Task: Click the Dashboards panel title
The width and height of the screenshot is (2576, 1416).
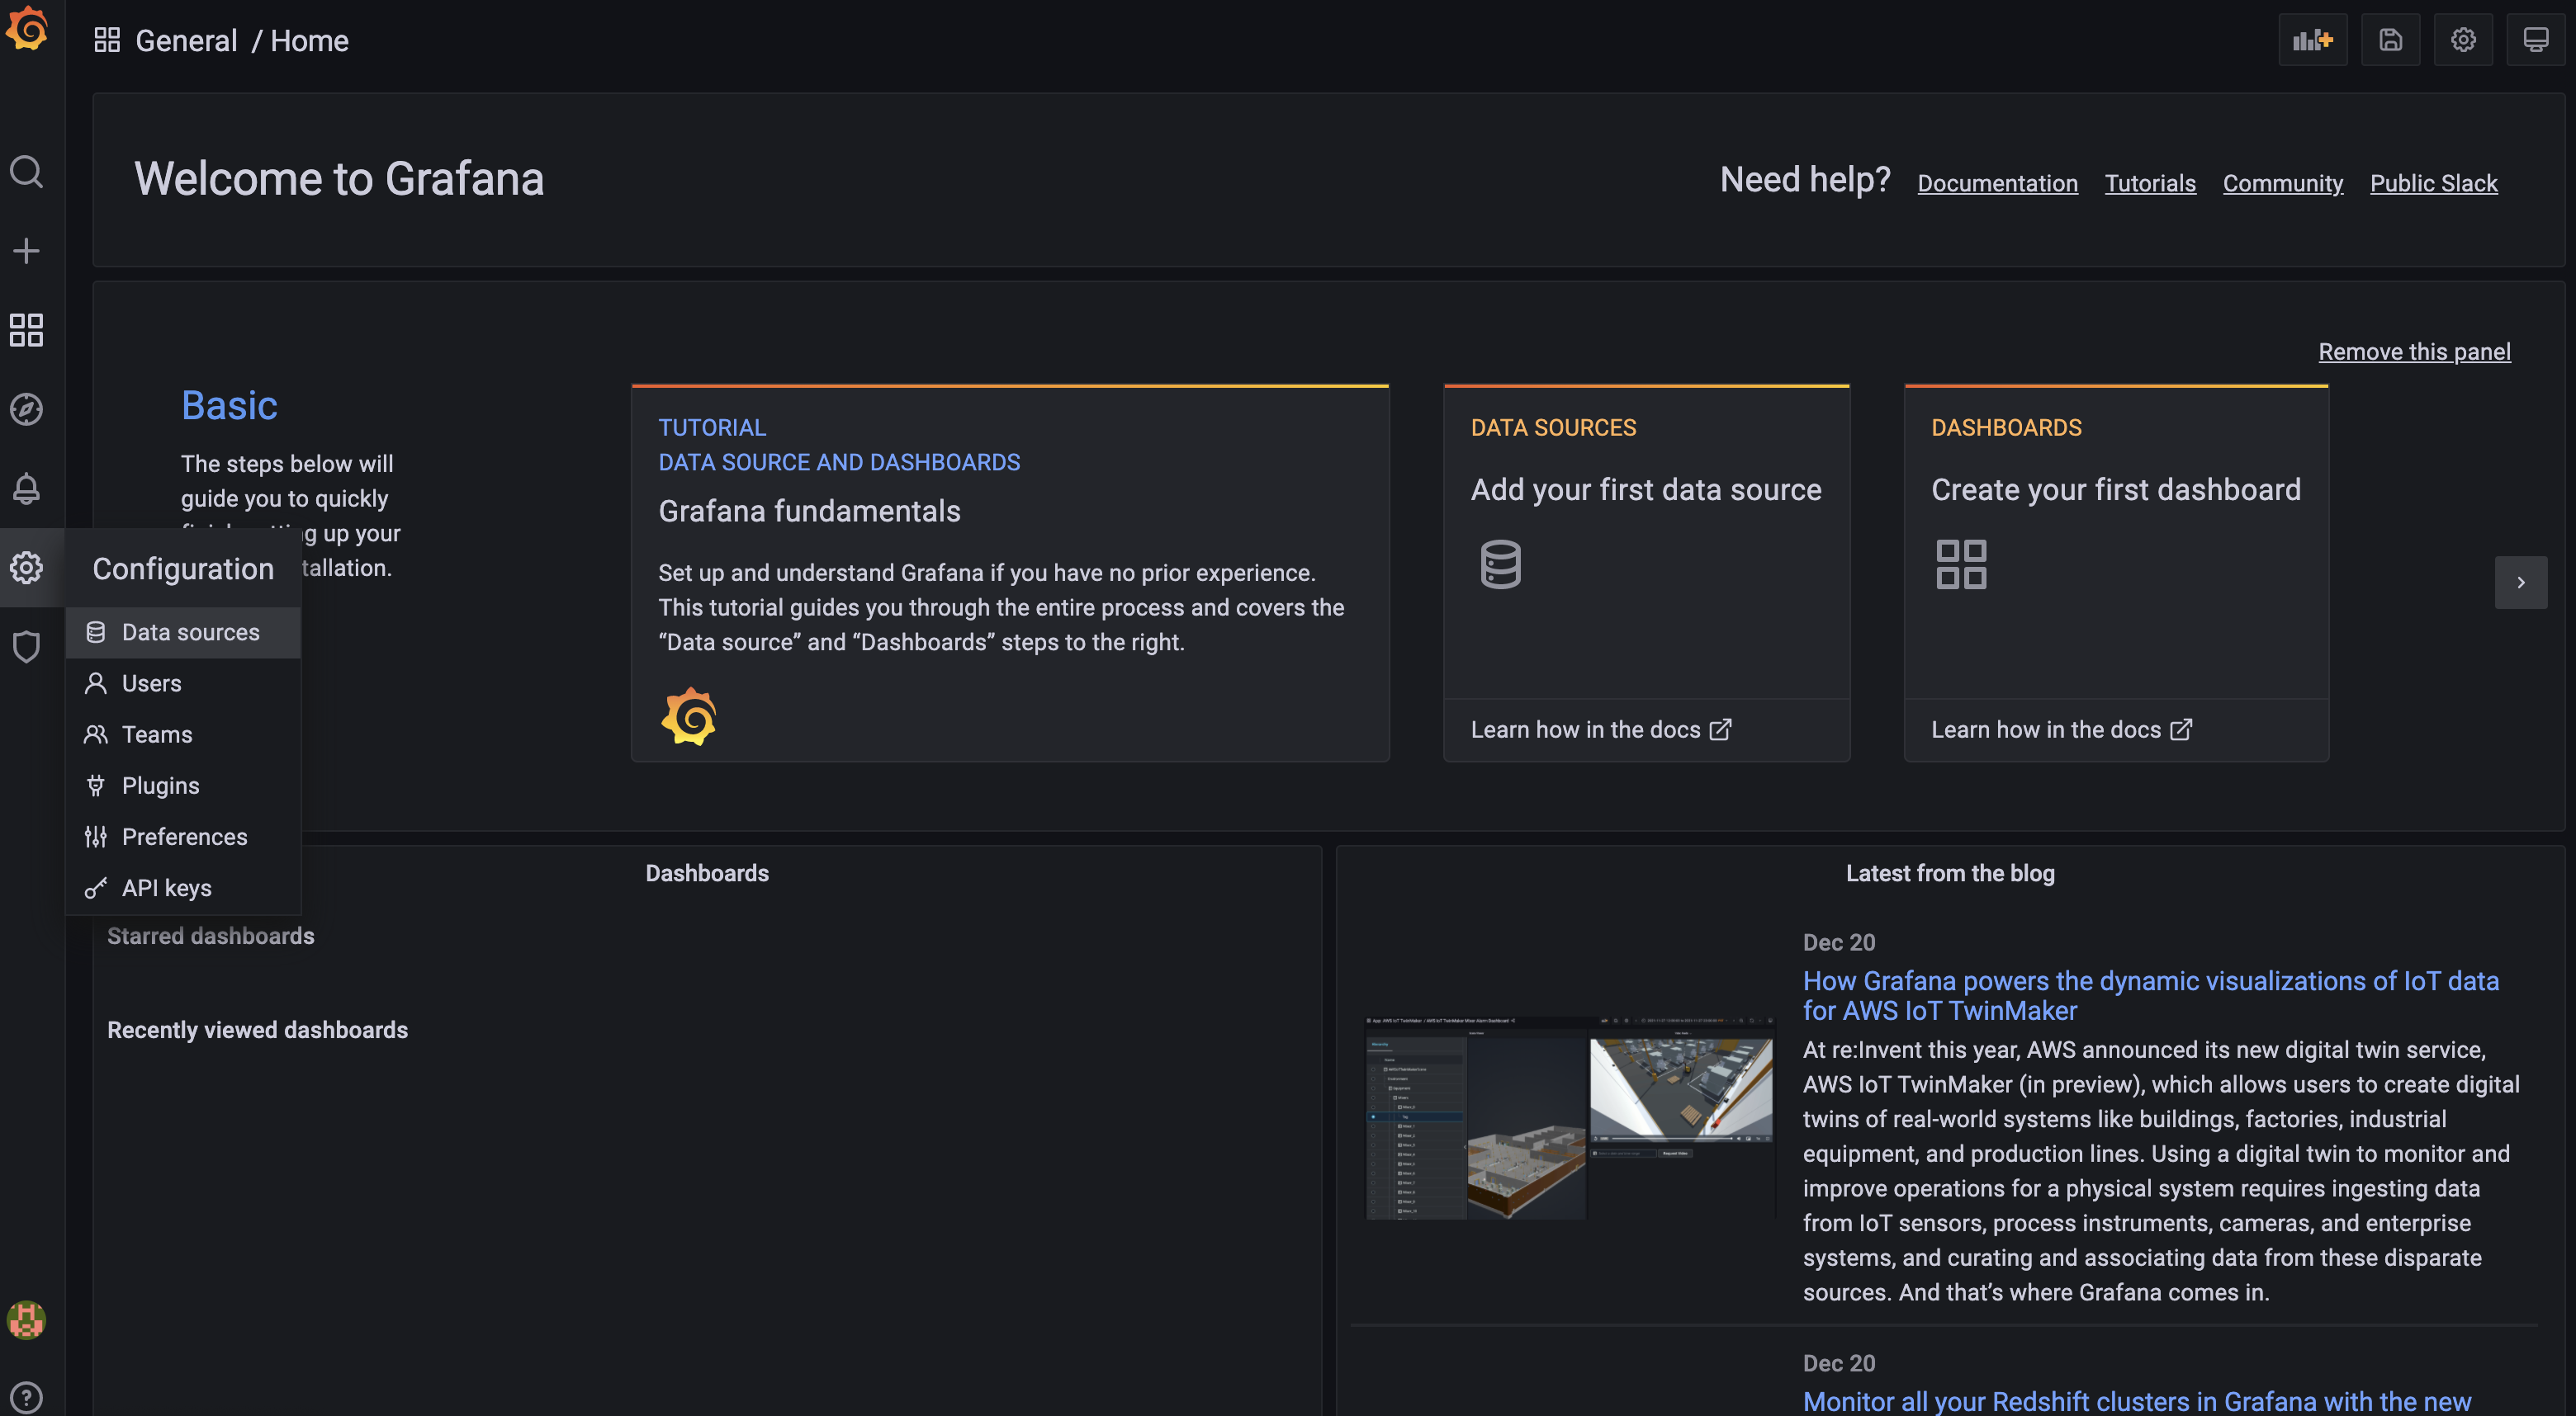Action: click(x=707, y=873)
